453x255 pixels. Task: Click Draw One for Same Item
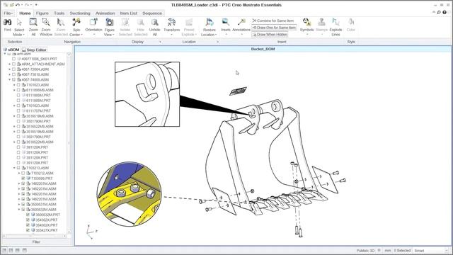pos(274,28)
